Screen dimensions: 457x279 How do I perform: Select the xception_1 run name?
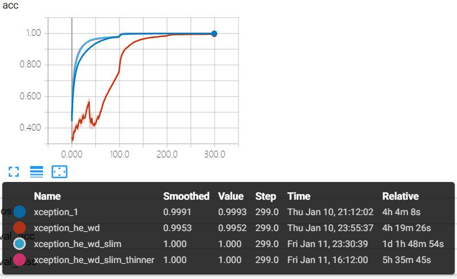point(56,212)
